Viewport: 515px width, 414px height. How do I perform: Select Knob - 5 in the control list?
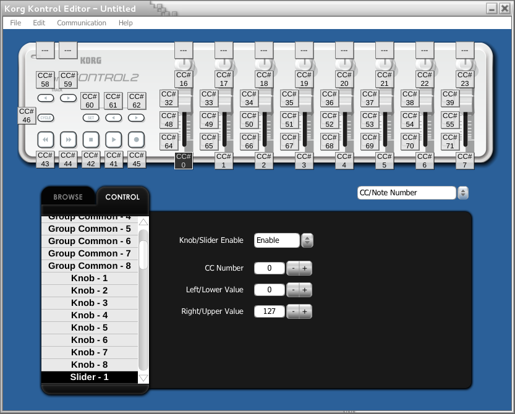[90, 327]
